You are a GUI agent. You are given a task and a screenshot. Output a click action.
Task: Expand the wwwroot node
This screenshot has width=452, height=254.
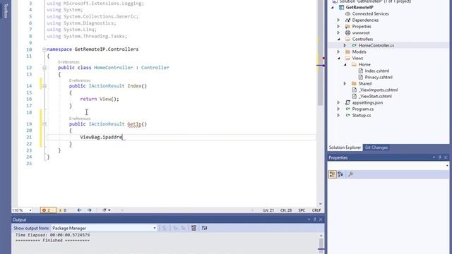coord(339,33)
